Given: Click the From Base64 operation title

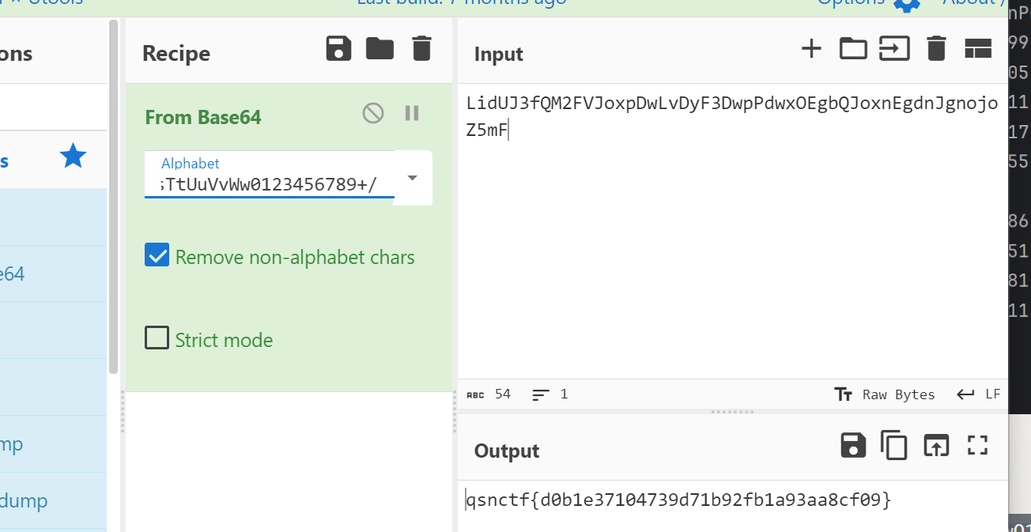Looking at the screenshot, I should tap(203, 117).
